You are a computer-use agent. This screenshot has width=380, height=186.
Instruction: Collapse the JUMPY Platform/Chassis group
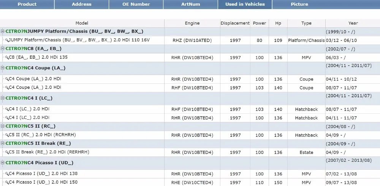click(x=2, y=31)
